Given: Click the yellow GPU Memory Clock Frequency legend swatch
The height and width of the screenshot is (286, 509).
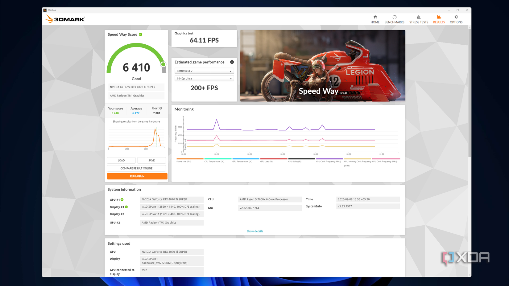Looking at the screenshot, I should coord(358,159).
